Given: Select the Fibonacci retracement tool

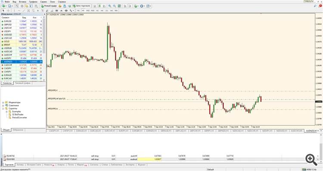Looking at the screenshot, I should click(x=33, y=10).
